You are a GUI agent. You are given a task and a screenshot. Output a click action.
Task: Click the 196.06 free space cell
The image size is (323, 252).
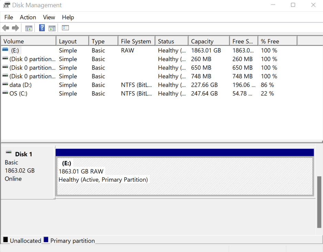coord(244,85)
